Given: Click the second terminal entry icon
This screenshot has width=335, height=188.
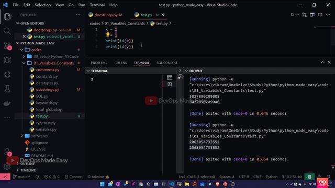Looking at the screenshot, I should [170, 84].
